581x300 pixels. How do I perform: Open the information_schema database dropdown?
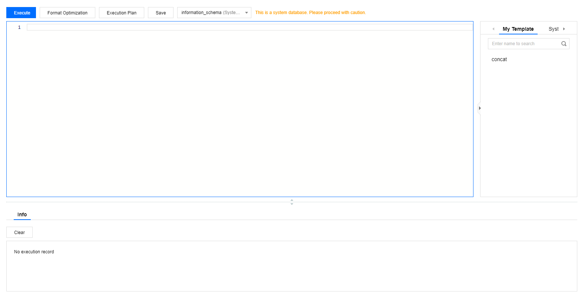pos(214,13)
